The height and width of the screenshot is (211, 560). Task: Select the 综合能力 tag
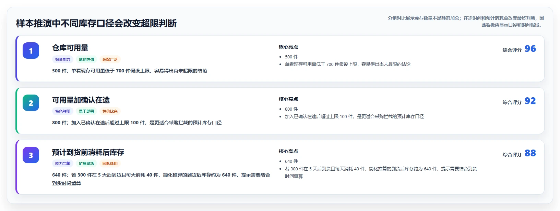coord(63,59)
